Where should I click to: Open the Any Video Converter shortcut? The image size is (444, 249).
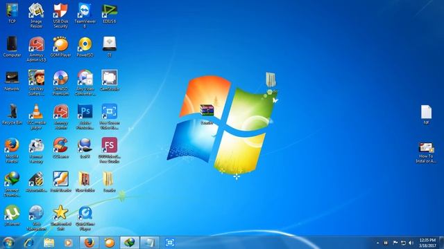[85, 83]
